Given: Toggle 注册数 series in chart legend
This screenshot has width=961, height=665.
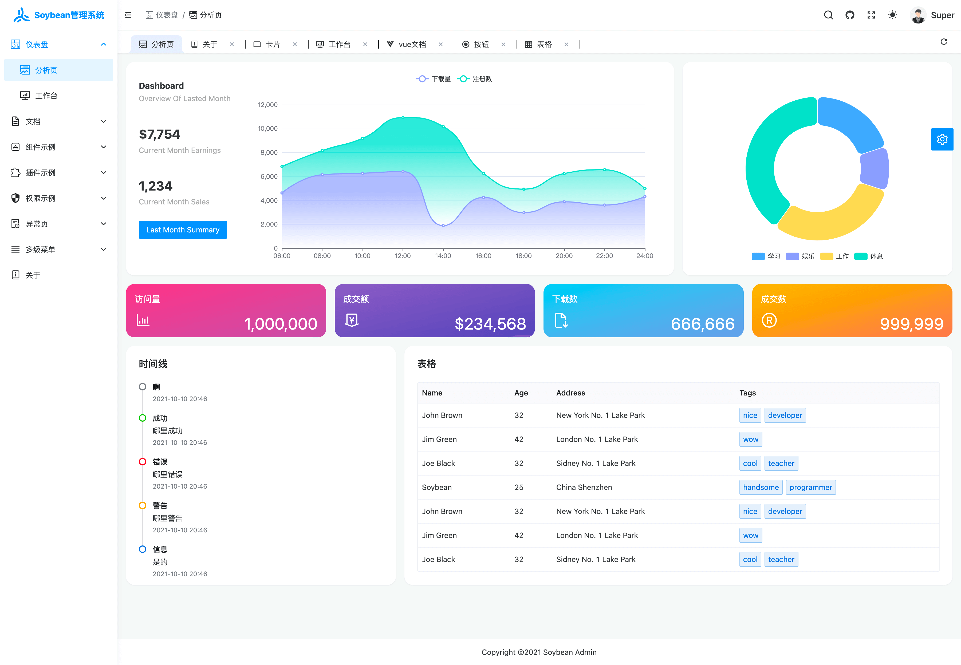Looking at the screenshot, I should pos(475,79).
